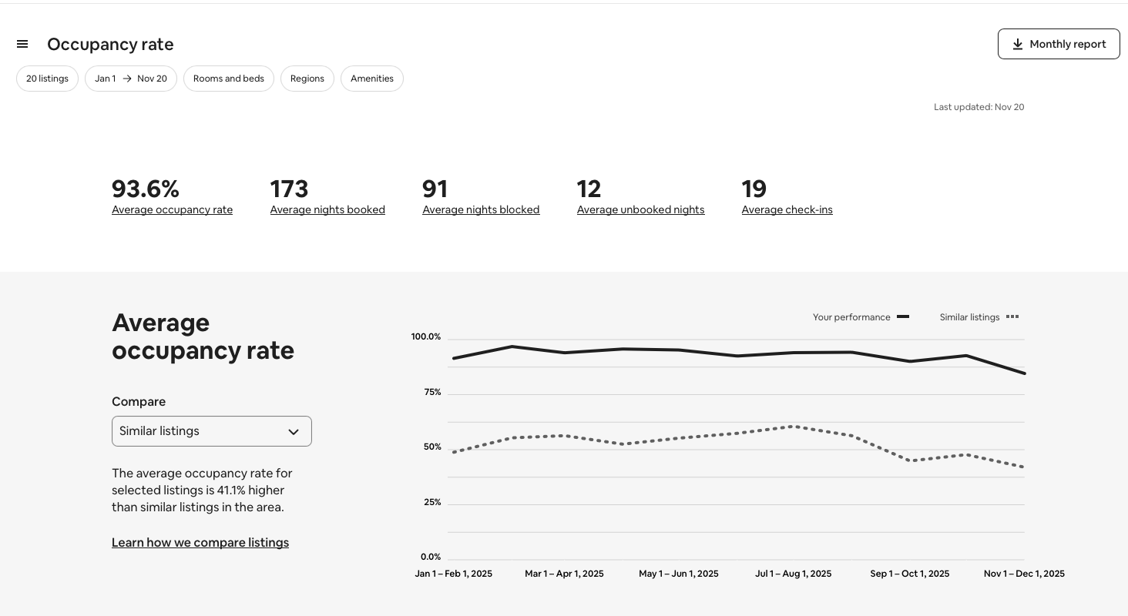Image resolution: width=1128 pixels, height=616 pixels.
Task: Select the May 1 – Jun 1, 2025 axis label
Action: (679, 574)
